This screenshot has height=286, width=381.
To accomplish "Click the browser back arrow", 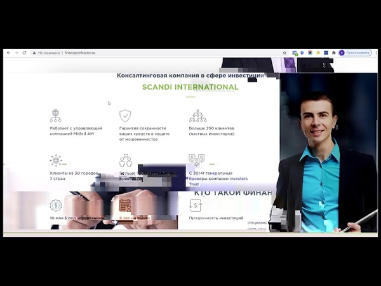I will pos(9,53).
